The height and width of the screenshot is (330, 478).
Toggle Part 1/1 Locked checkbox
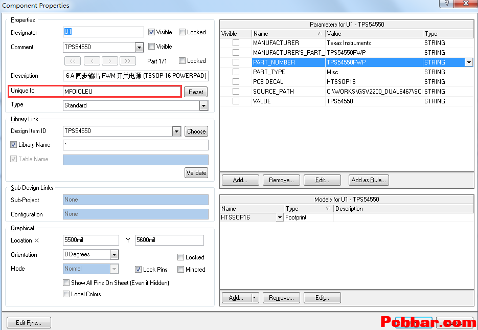[x=183, y=61]
